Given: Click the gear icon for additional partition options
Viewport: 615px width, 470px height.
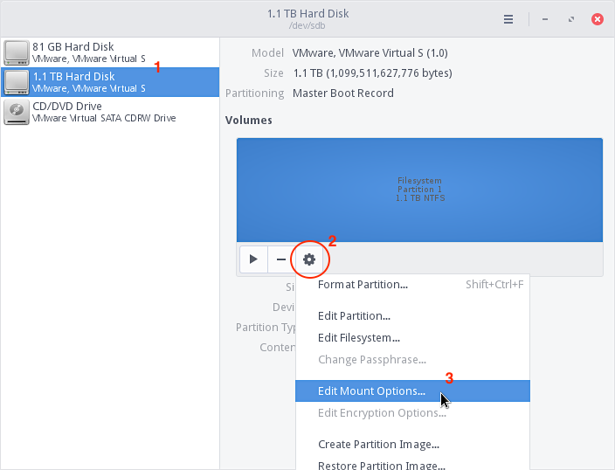Looking at the screenshot, I should tap(308, 259).
